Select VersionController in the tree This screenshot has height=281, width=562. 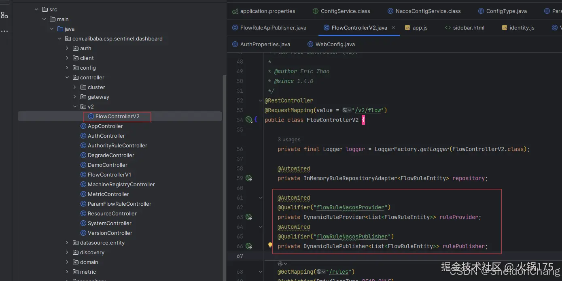110,233
